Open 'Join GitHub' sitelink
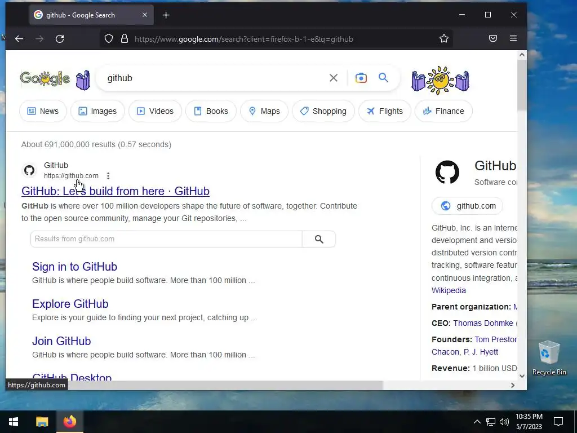The image size is (577, 433). [61, 341]
